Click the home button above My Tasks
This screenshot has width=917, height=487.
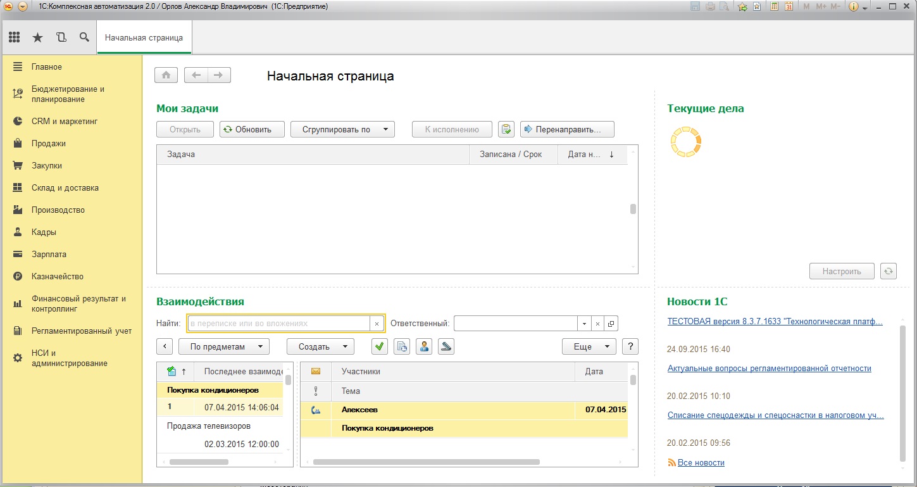point(166,75)
